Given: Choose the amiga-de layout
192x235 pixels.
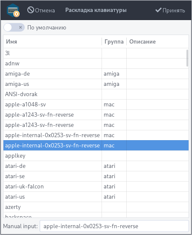Looking at the screenshot, I should pyautogui.click(x=96, y=74).
